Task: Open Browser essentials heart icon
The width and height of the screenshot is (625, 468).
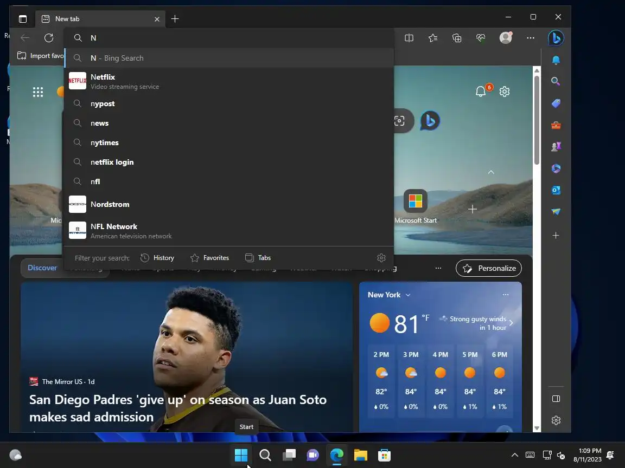Action: (x=481, y=38)
